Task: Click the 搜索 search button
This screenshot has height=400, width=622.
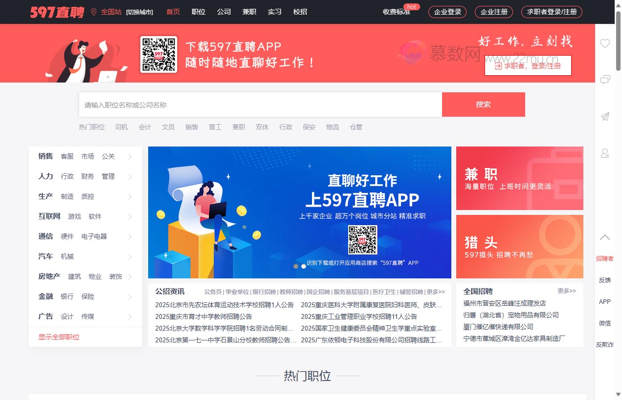Action: click(x=483, y=105)
